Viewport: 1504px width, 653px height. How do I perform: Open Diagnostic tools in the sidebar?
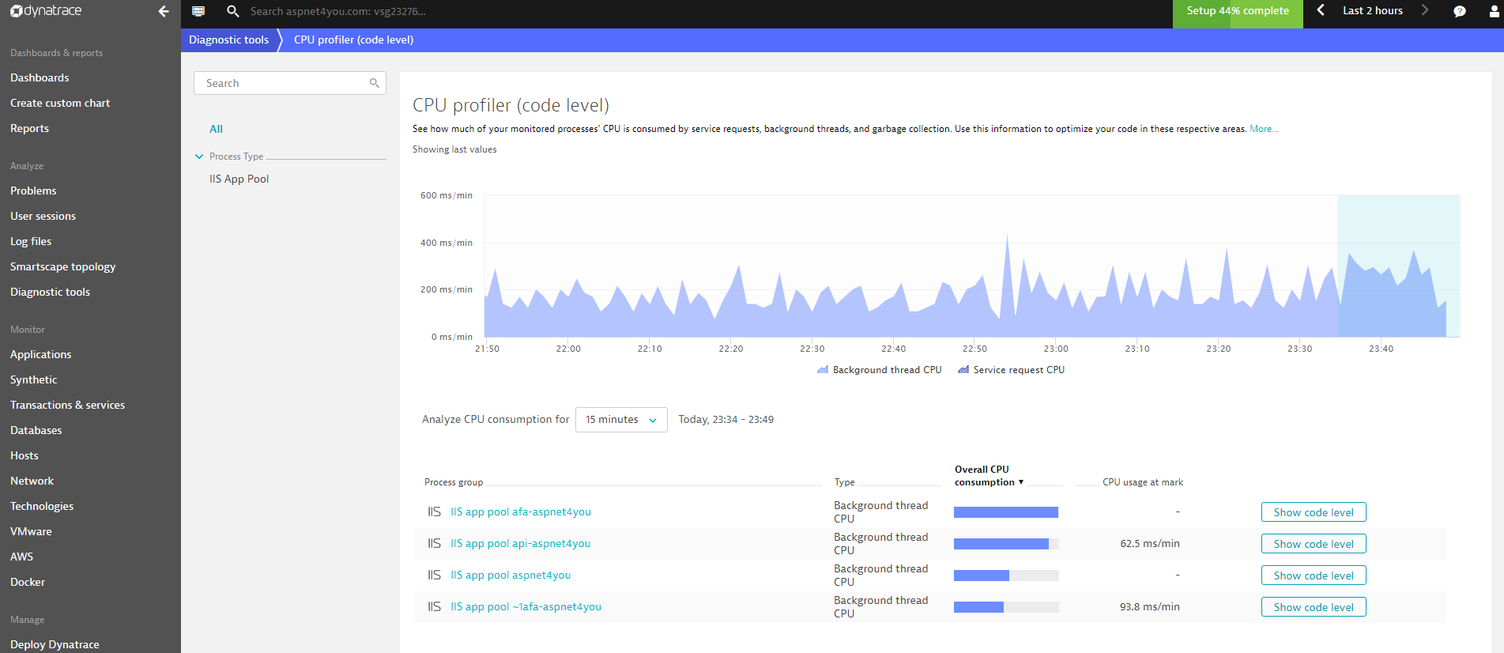coord(50,292)
